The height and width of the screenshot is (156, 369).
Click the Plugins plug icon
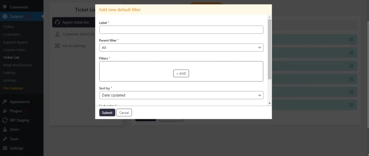5,111
